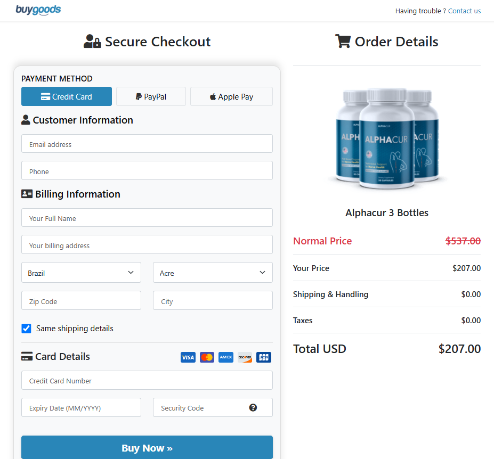Expand the Acre state dropdown
This screenshot has width=494, height=459.
coord(213,272)
